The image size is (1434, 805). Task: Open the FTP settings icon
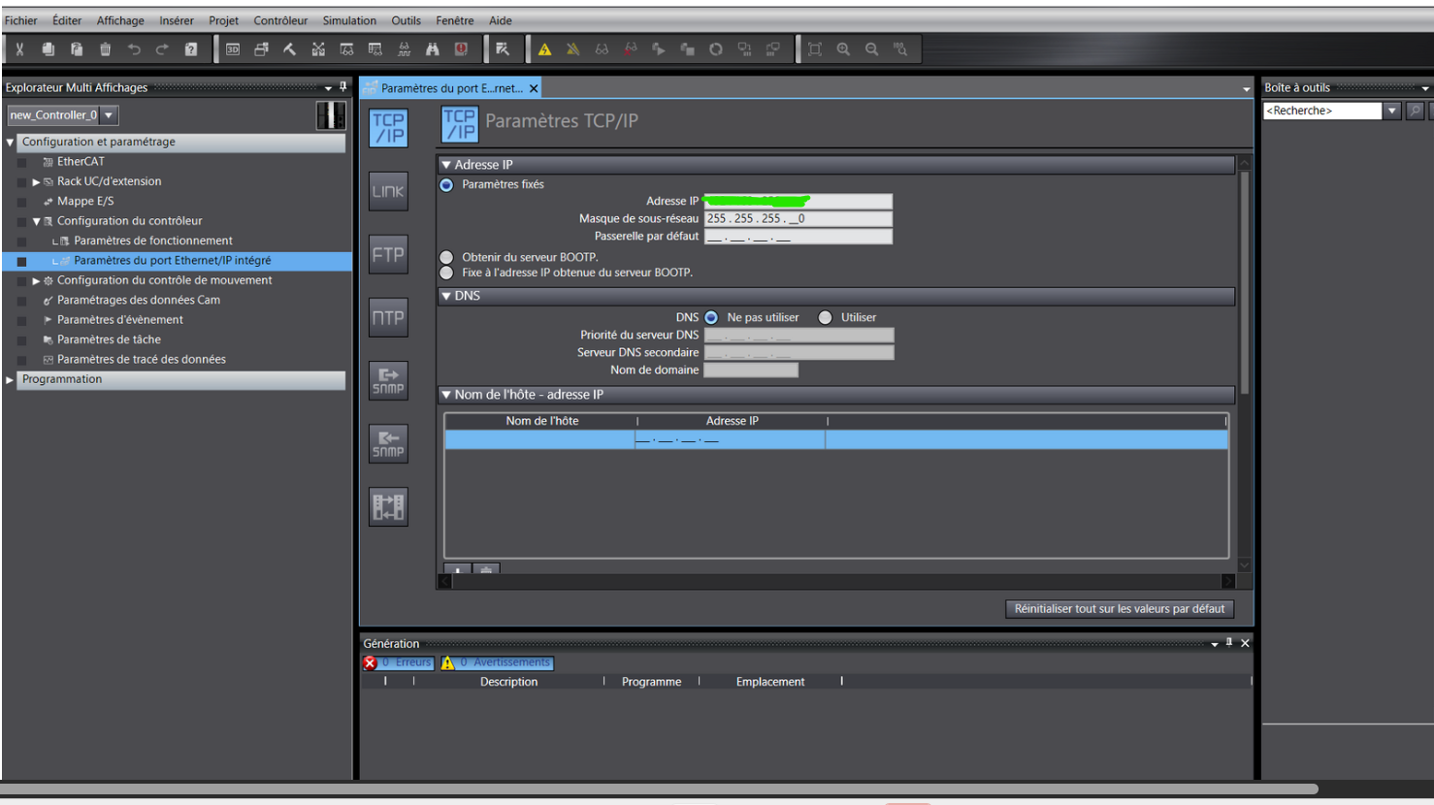pyautogui.click(x=388, y=254)
